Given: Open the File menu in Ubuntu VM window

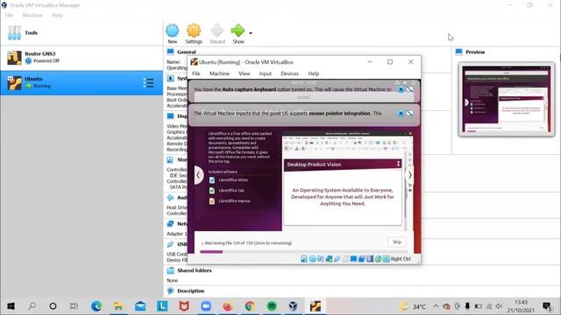Looking at the screenshot, I should pos(196,73).
